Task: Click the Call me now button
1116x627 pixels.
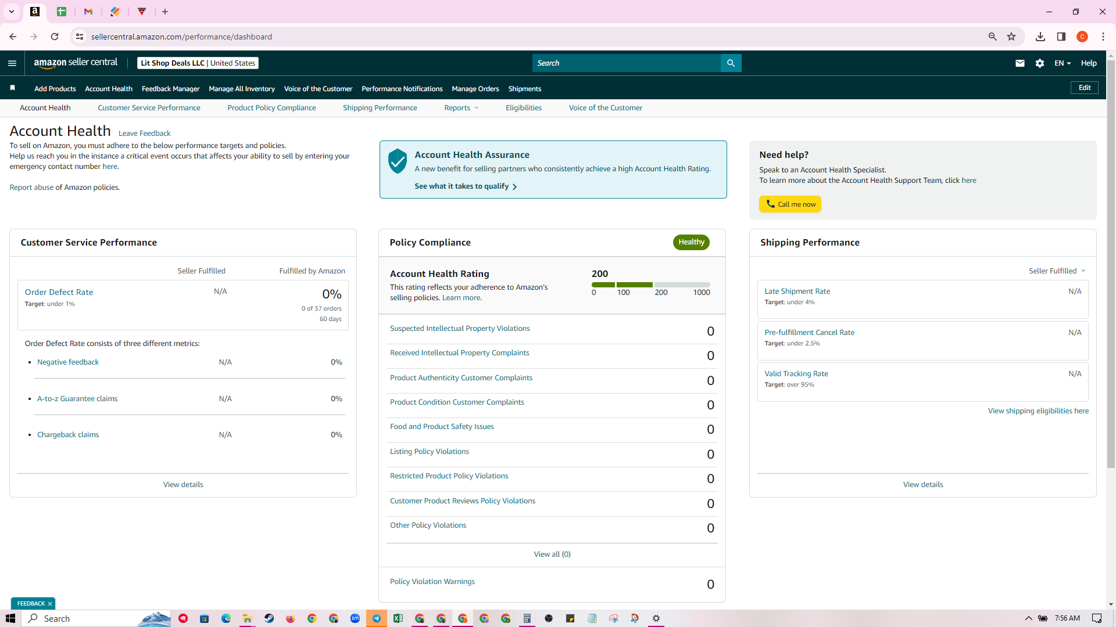Action: coord(790,204)
